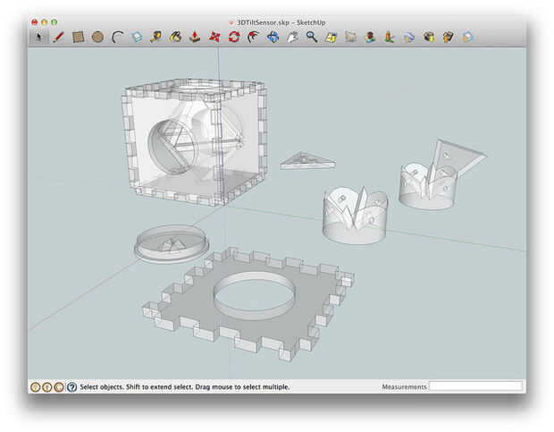554x432 pixels.
Task: Select the Arc tool
Action: tap(117, 37)
